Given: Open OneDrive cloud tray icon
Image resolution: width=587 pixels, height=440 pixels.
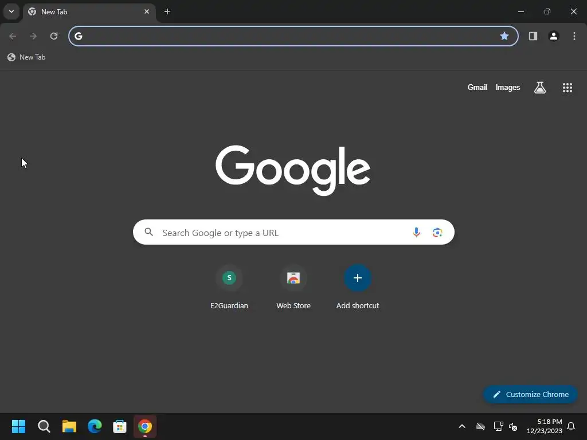Looking at the screenshot, I should (480, 426).
